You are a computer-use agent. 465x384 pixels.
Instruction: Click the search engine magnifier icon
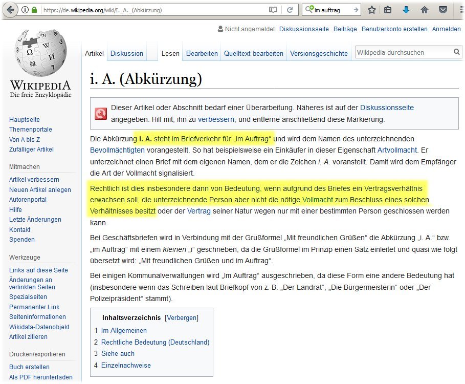click(309, 10)
